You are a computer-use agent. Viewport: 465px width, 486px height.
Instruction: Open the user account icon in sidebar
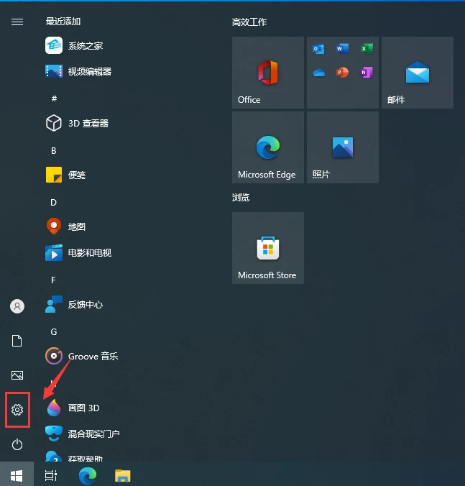tap(17, 306)
